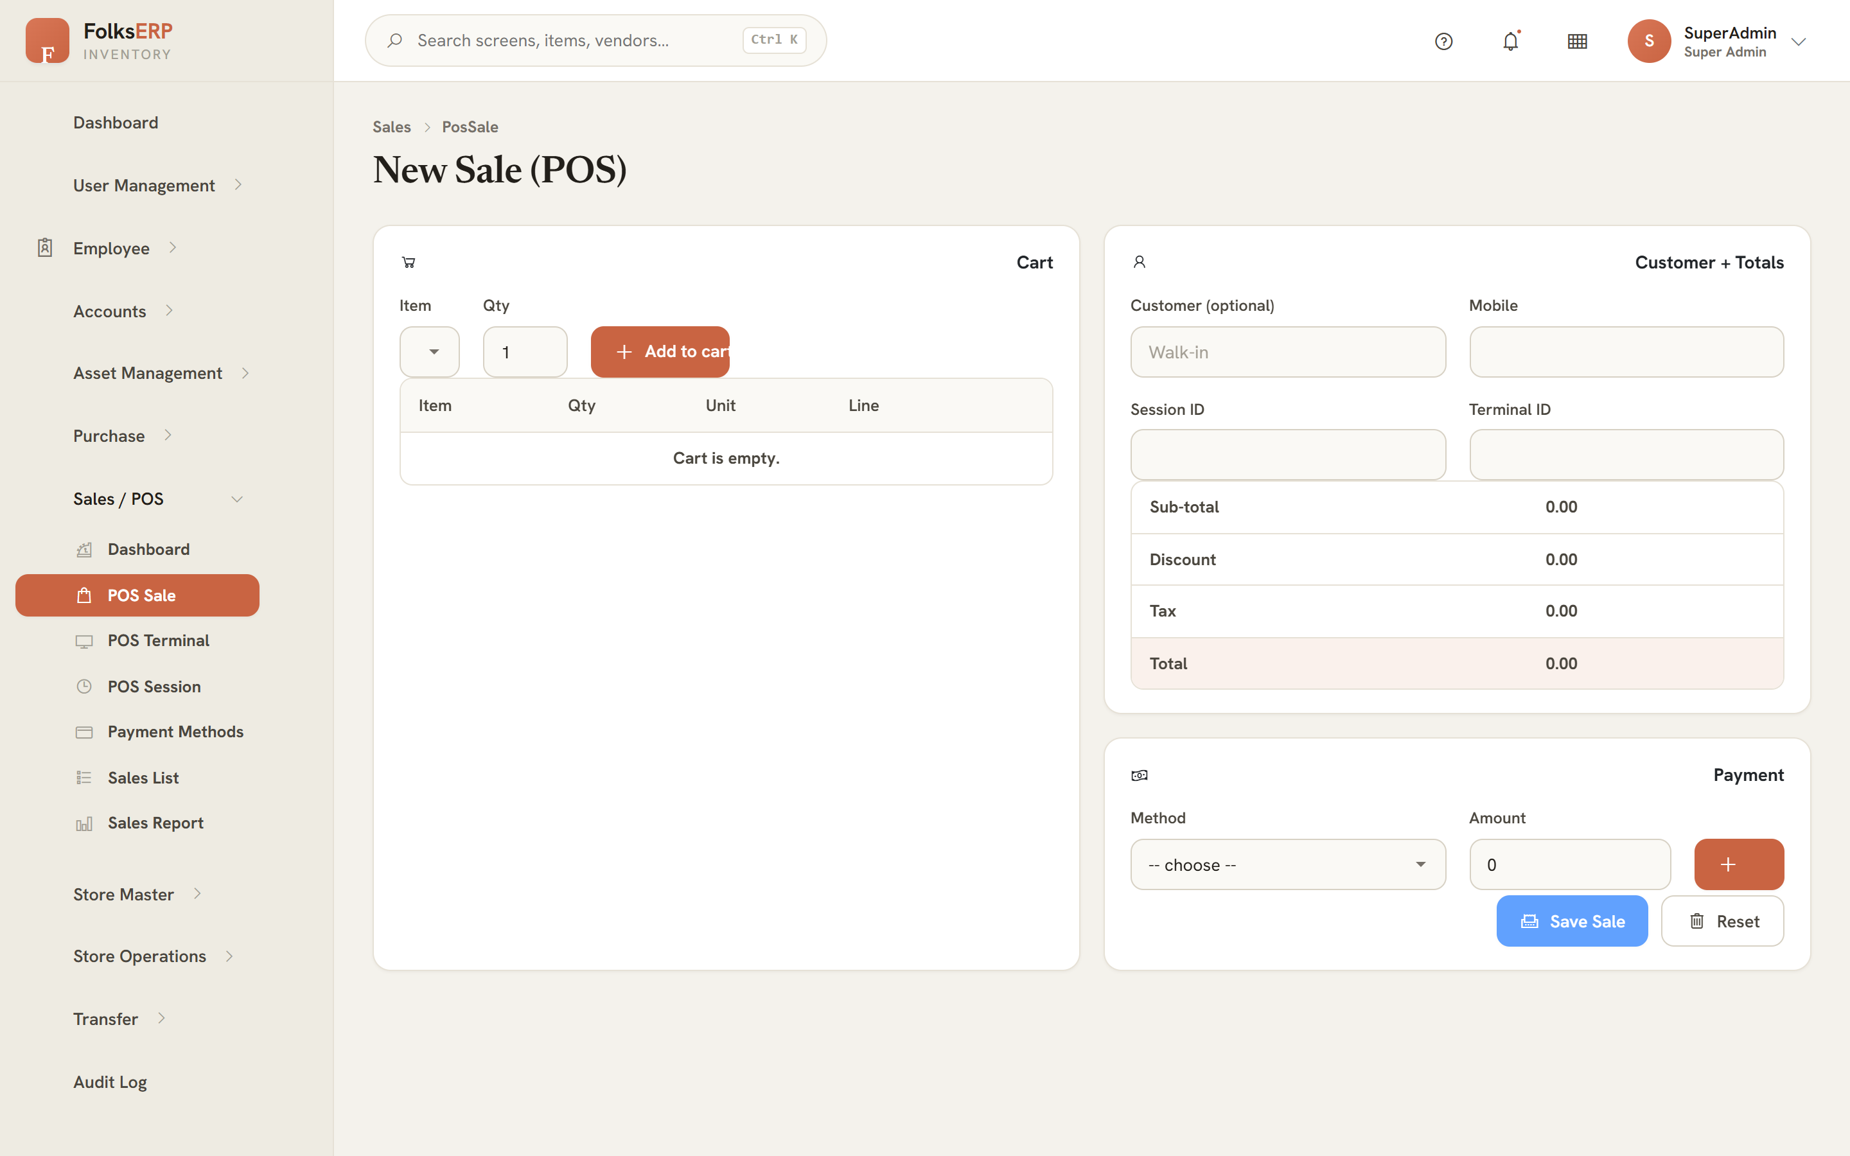
Task: Click the Reset button
Action: tap(1722, 922)
